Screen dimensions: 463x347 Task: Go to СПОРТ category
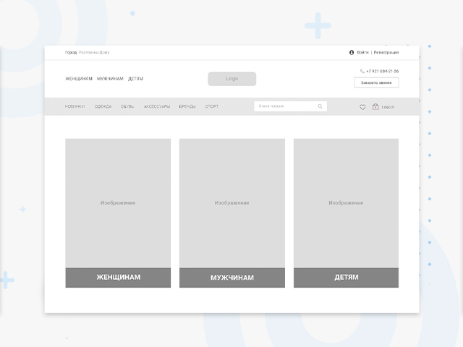212,106
